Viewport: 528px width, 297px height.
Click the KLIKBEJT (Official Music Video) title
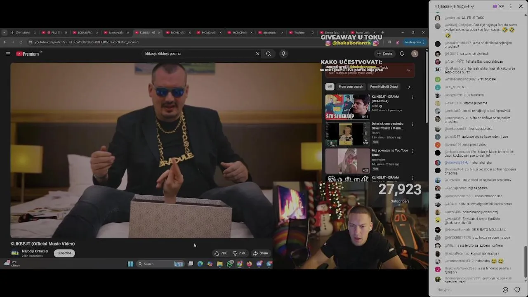[42, 244]
